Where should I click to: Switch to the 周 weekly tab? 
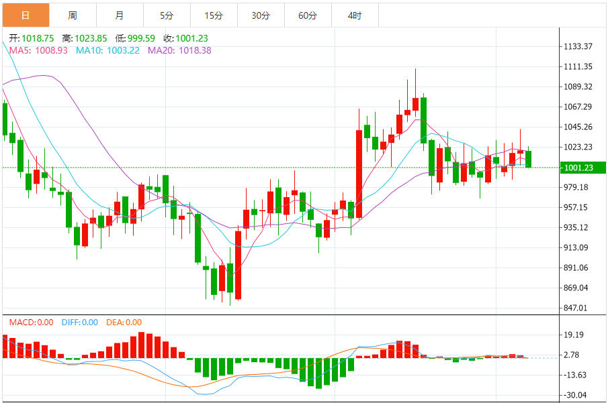[73, 15]
